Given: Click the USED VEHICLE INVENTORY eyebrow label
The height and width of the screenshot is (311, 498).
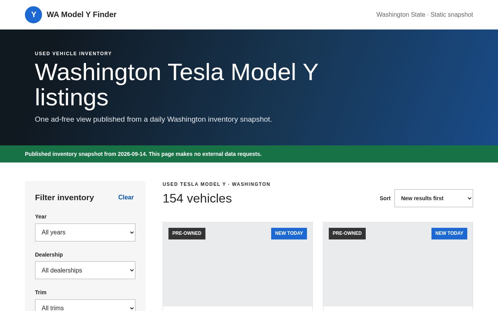Looking at the screenshot, I should 74,54.
